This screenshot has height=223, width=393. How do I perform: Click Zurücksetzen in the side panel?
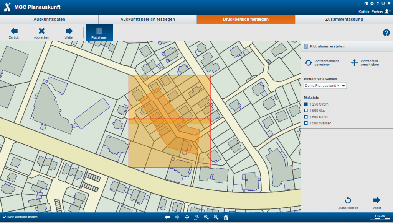(348, 203)
